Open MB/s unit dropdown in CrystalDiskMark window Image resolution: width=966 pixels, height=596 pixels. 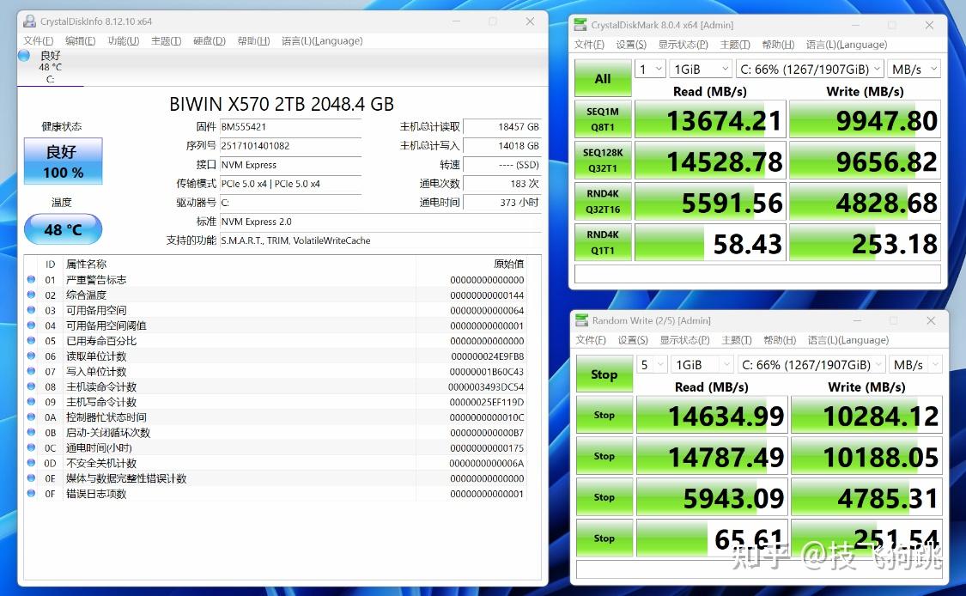(914, 69)
